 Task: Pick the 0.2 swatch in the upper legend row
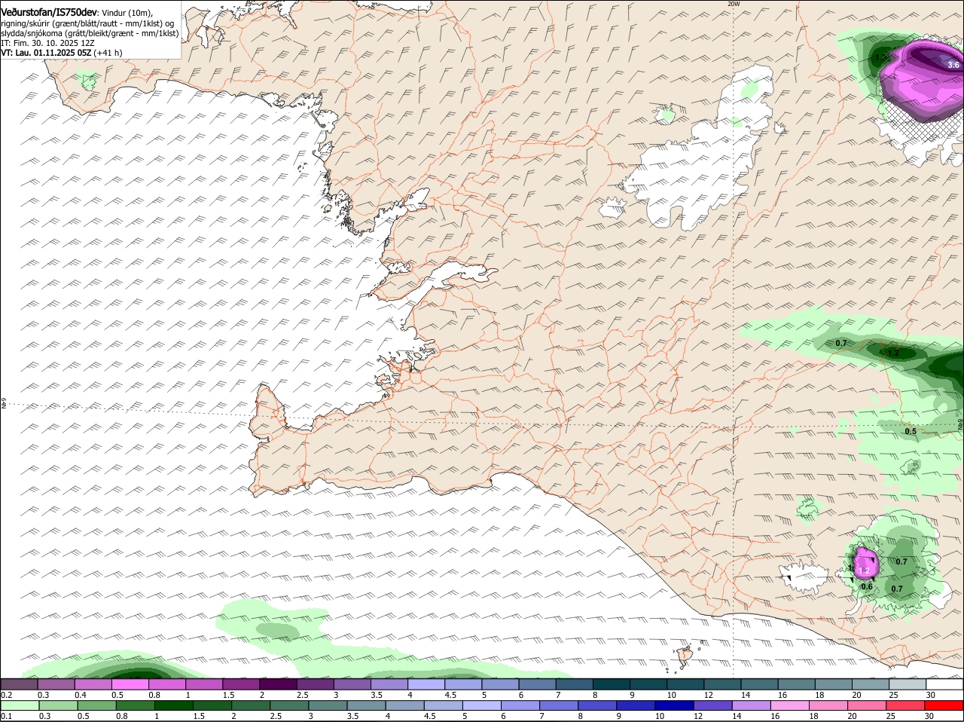tap(19, 684)
